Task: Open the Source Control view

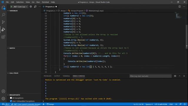Action: pyautogui.click(x=3, y=22)
